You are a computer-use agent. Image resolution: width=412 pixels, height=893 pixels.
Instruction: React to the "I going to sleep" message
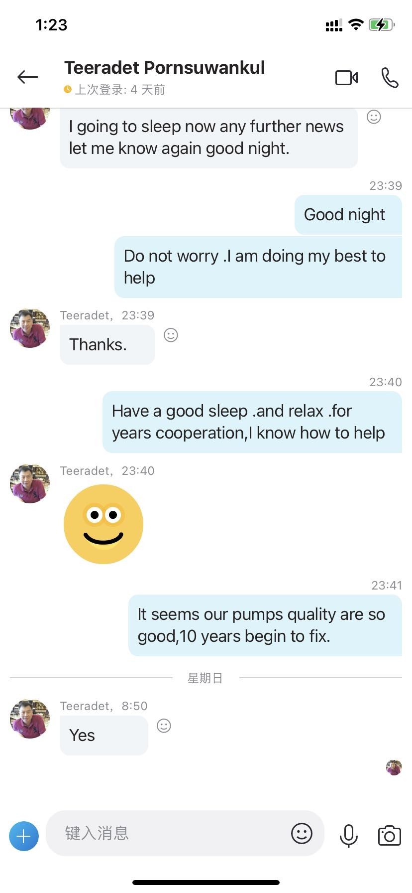tap(374, 117)
